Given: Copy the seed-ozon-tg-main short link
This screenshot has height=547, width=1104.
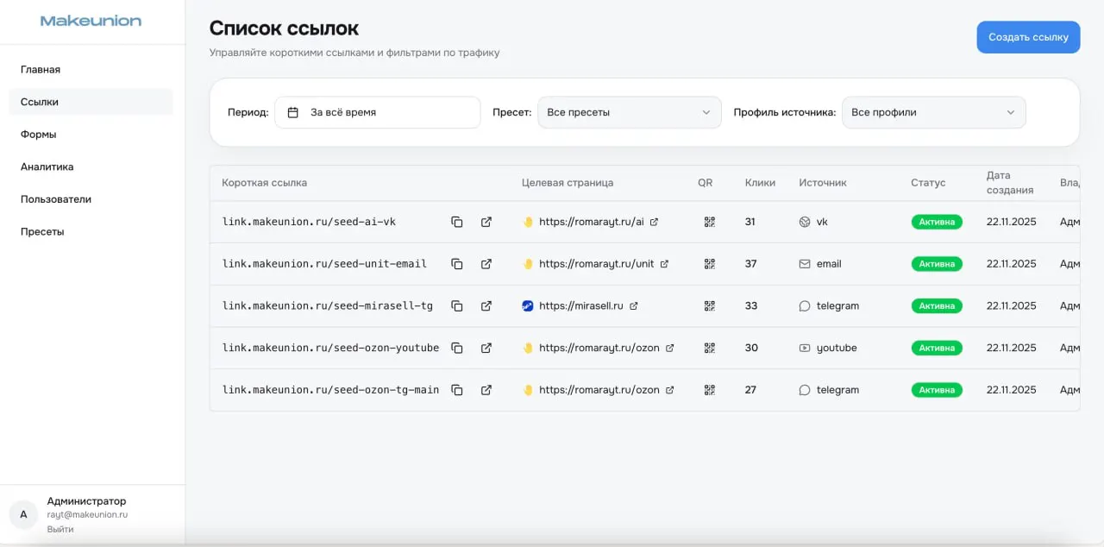Looking at the screenshot, I should coord(457,390).
